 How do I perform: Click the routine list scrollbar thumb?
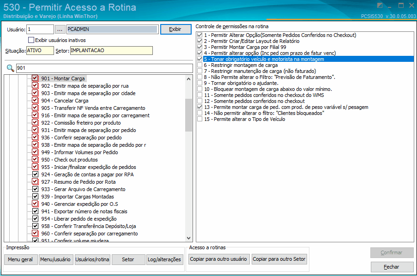click(188, 115)
